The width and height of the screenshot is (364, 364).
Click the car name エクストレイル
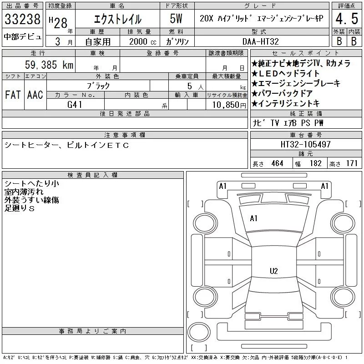118,19
